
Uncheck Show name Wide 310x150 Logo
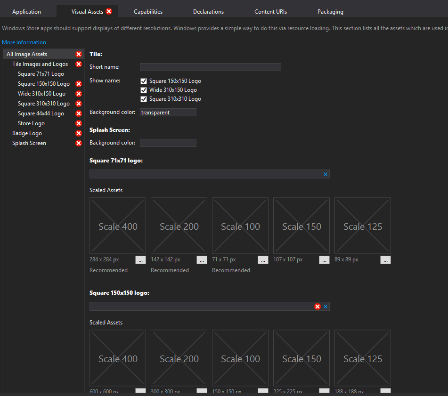[144, 90]
